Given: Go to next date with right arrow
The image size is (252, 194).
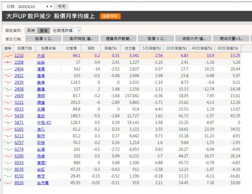Looking at the screenshot, I should [x=51, y=6].
